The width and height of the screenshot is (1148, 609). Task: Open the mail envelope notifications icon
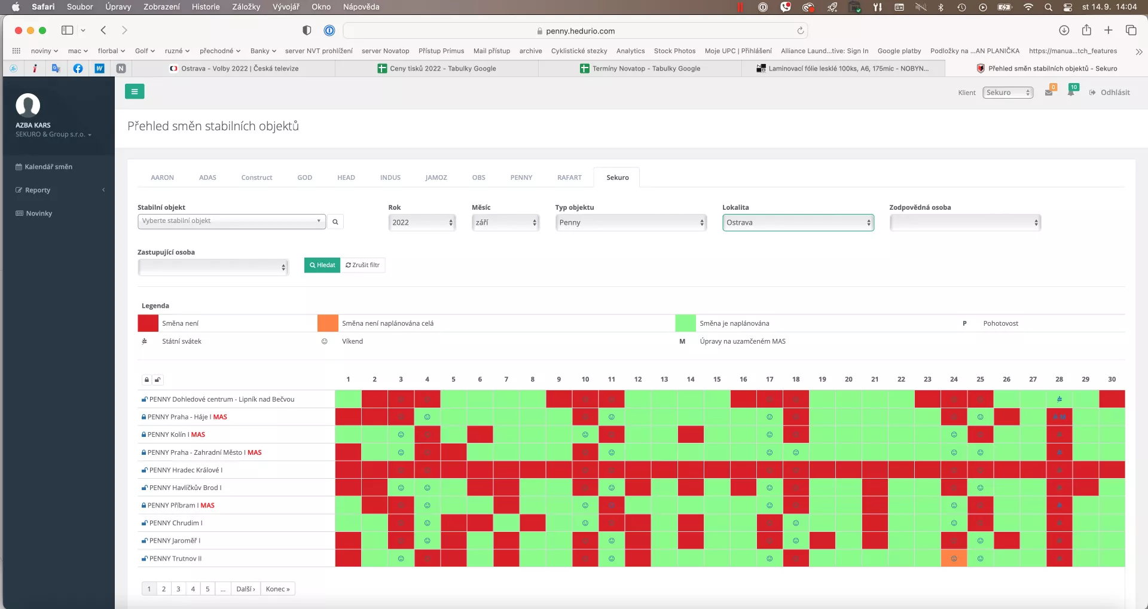[x=1049, y=93]
